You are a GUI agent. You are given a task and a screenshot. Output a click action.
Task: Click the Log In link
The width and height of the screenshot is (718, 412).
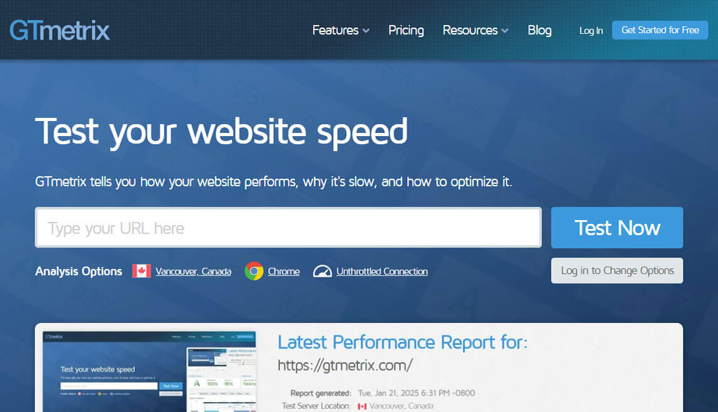(590, 31)
